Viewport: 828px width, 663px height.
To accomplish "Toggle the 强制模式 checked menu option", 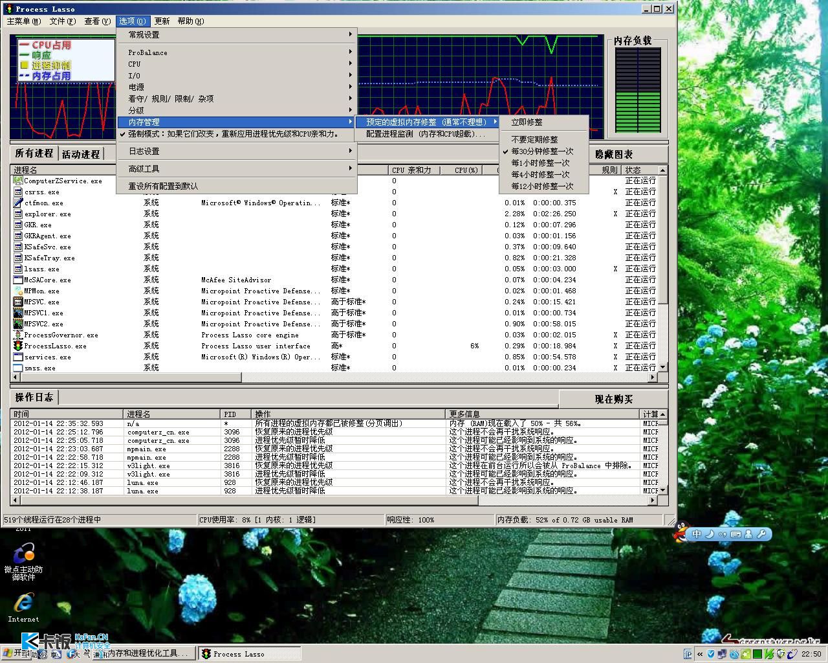I will [x=237, y=134].
